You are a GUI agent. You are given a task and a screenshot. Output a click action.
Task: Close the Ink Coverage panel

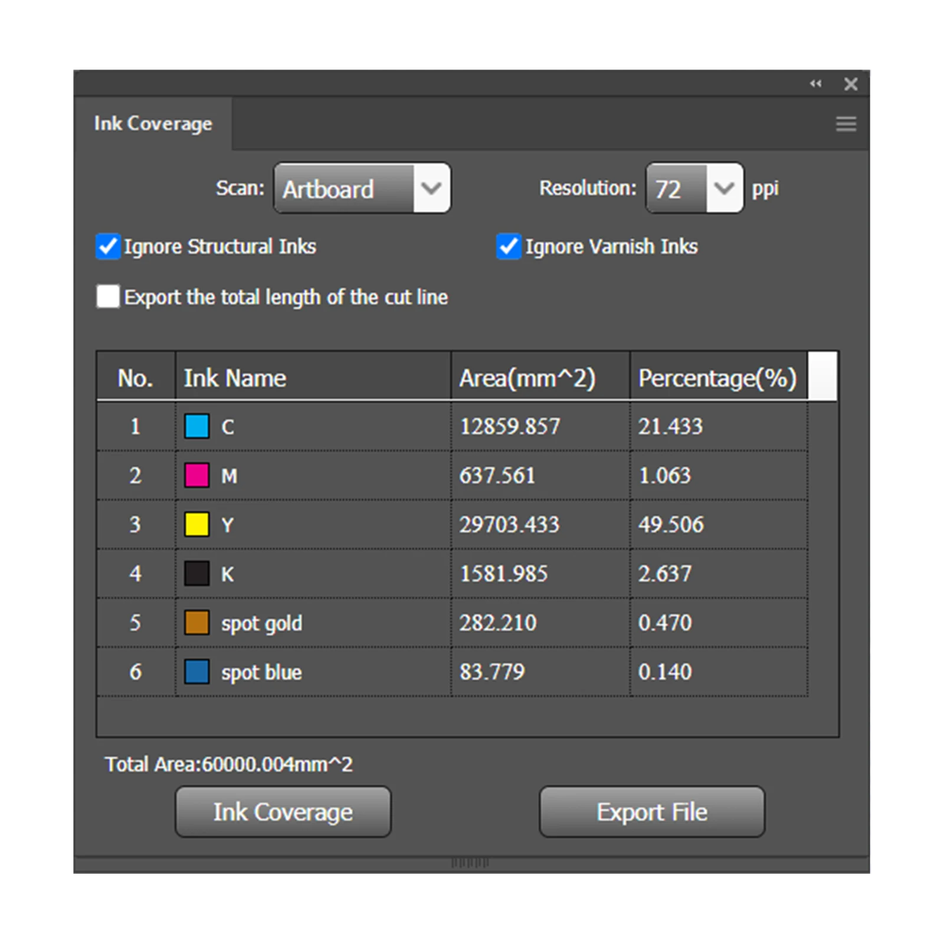pos(851,84)
